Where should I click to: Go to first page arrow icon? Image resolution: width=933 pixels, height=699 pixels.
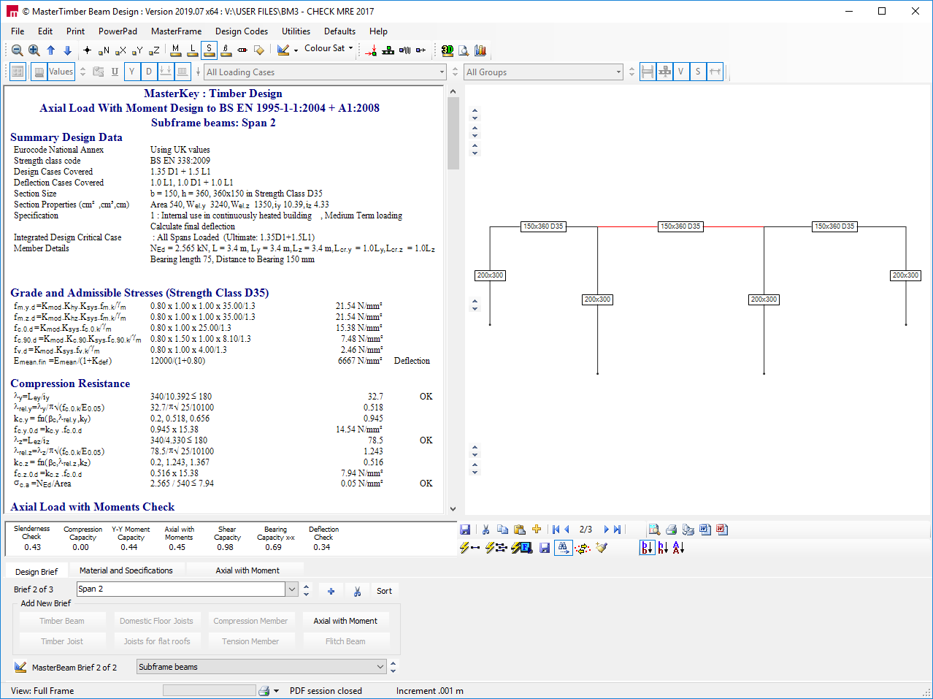point(556,530)
